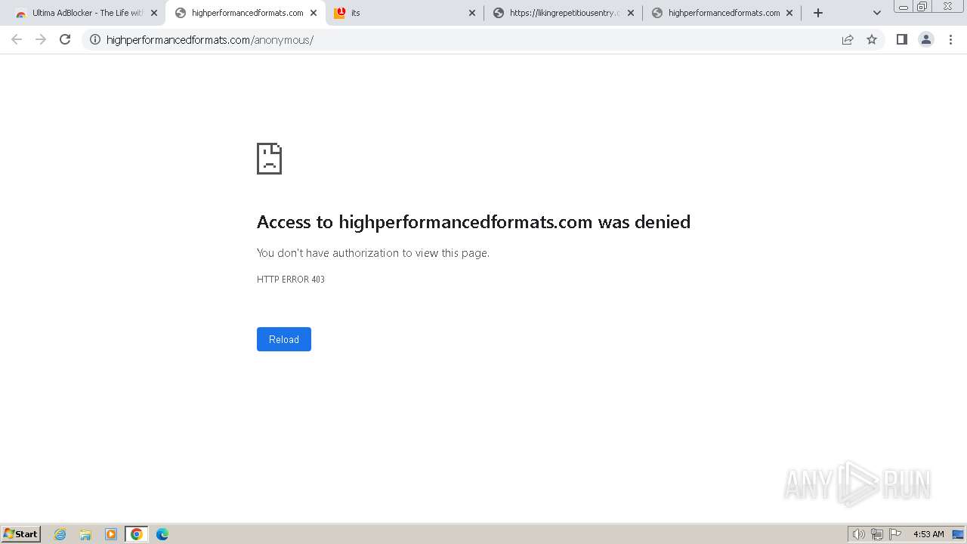Close the last highperformancedformats.com tab
This screenshot has width=967, height=544.
pyautogui.click(x=789, y=13)
